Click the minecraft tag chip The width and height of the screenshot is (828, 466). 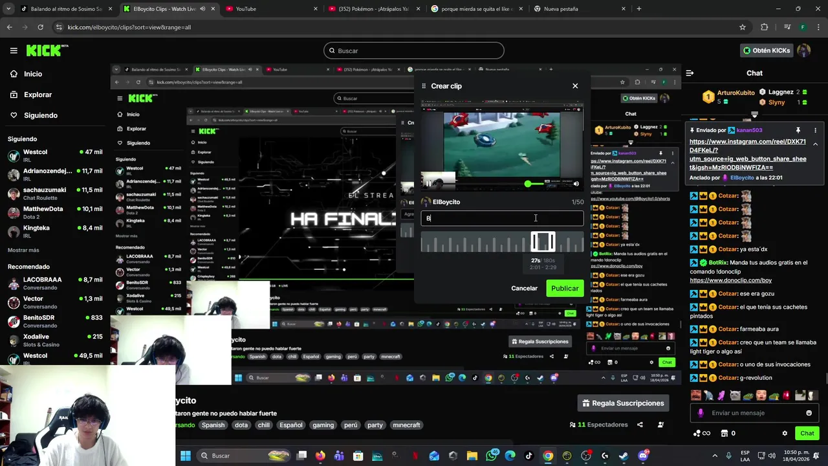[406, 425]
